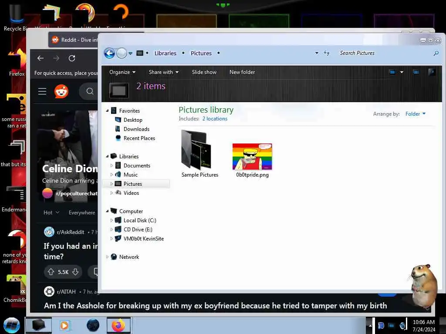Select the Music library
This screenshot has height=334, width=446.
pos(130,175)
